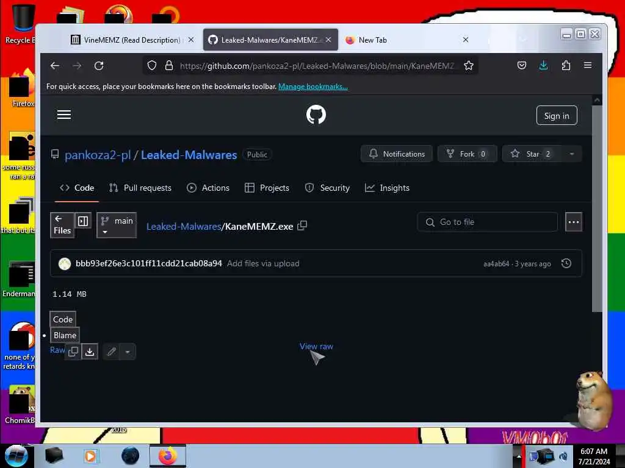Go back to Files list button
The width and height of the screenshot is (625, 468).
62,225
